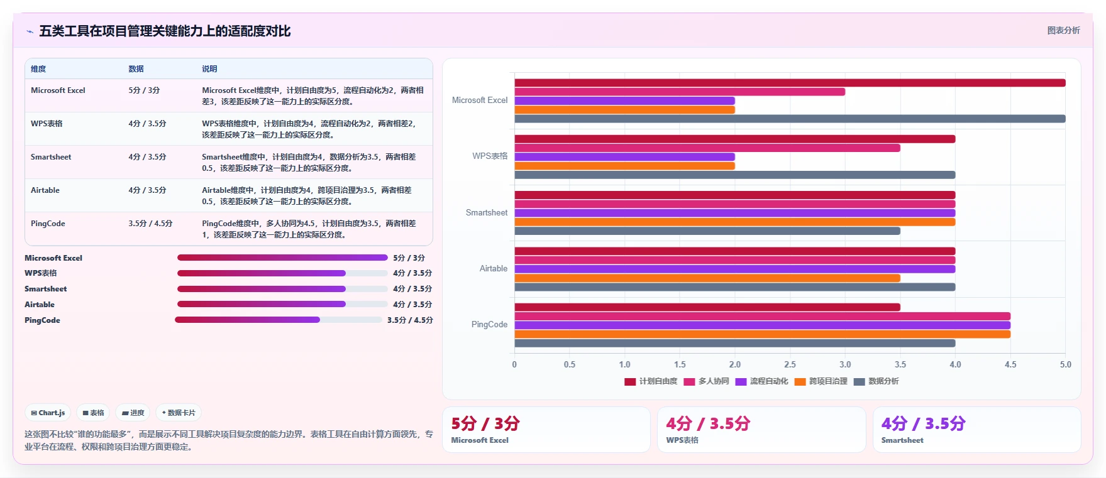Viewport: 1106px width, 478px height.
Task: Click the Airtable label on the chart axis
Action: [x=494, y=269]
